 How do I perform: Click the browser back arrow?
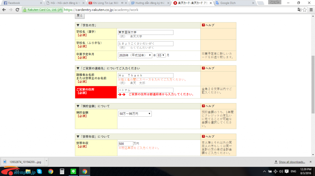click(4, 9)
